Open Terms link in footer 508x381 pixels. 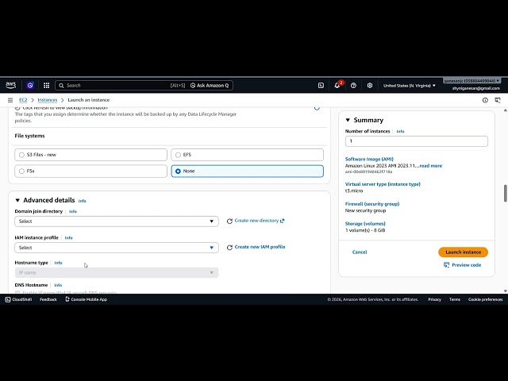455,299
